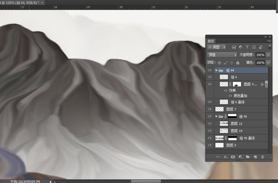Image resolution: width=278 pixels, height=183 pixels.
Task: Collapse the Layers panel with double-arrow icon
Action: (265, 37)
